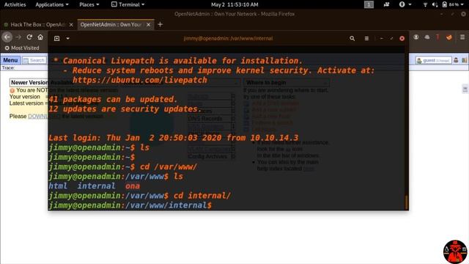Open the terminal hamburger menu

click(366, 38)
